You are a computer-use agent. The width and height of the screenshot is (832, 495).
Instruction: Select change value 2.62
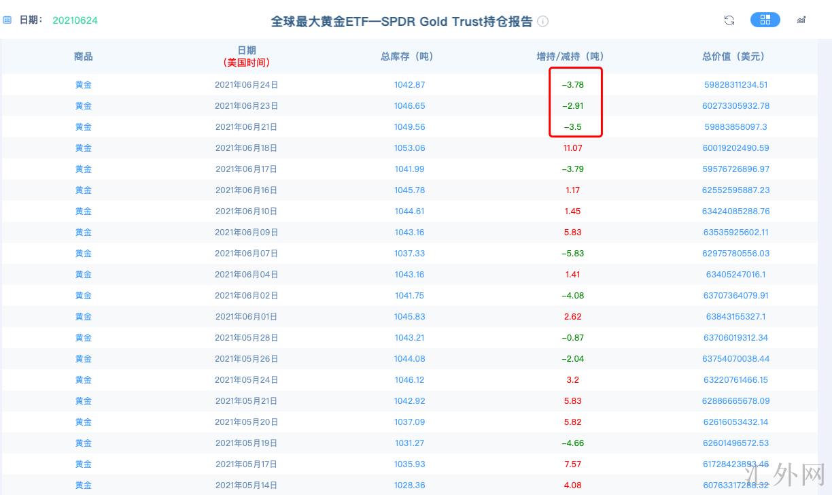(x=572, y=317)
